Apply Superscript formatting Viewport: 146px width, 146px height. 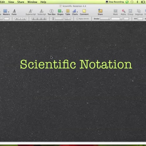pos(31,12)
